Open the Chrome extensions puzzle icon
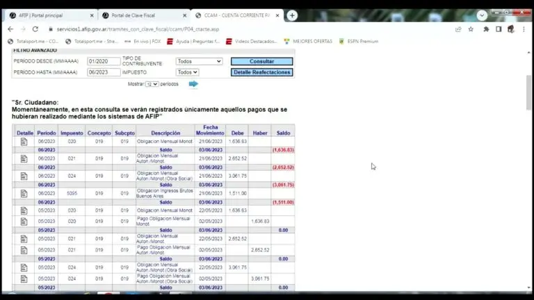This screenshot has width=534, height=300. click(x=486, y=29)
